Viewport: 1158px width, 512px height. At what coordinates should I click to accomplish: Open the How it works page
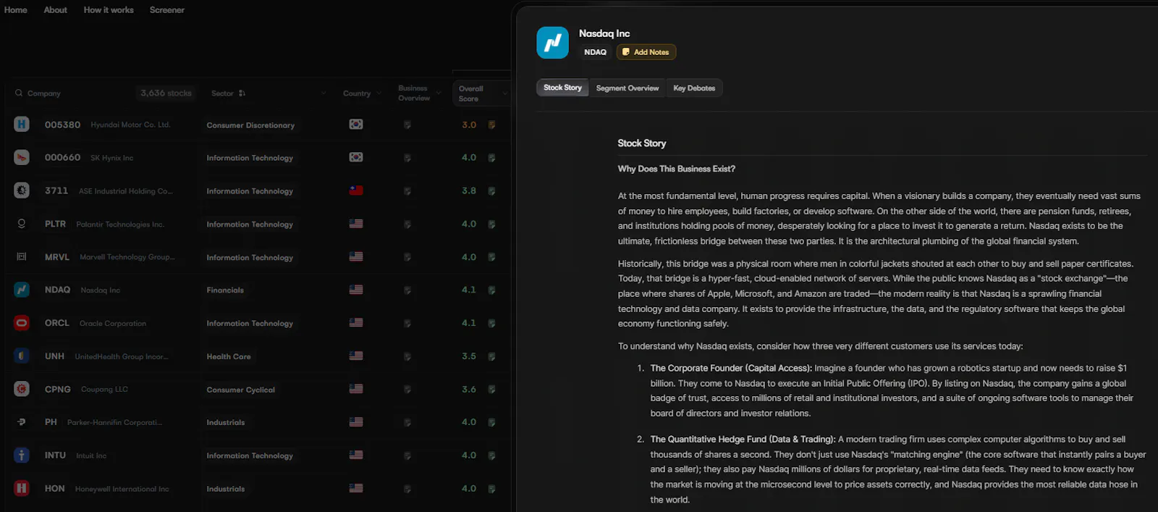pos(109,10)
